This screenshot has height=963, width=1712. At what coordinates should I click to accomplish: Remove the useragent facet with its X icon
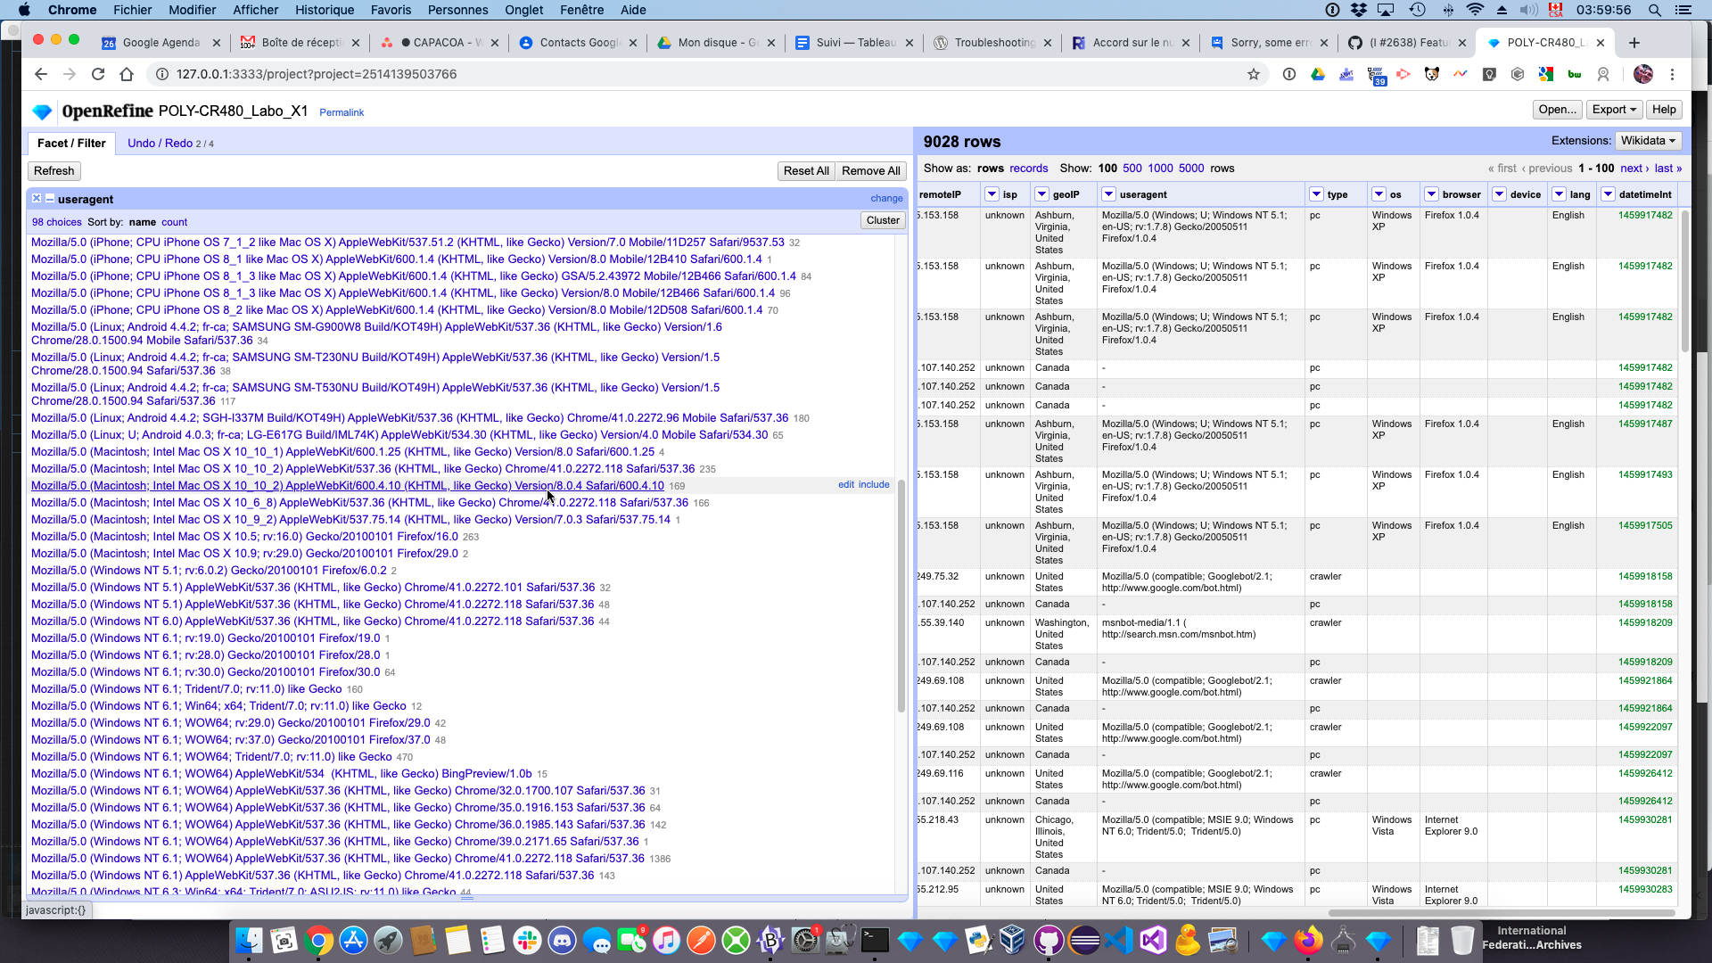[x=37, y=198]
